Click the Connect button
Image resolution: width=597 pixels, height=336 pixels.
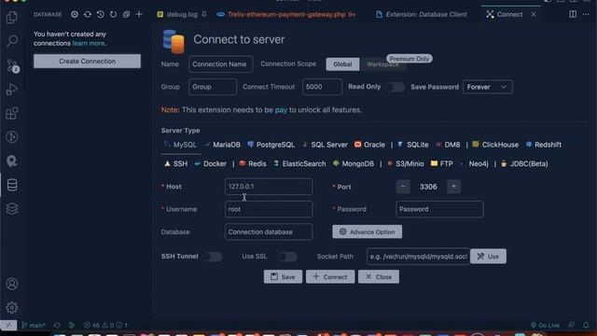click(x=330, y=277)
